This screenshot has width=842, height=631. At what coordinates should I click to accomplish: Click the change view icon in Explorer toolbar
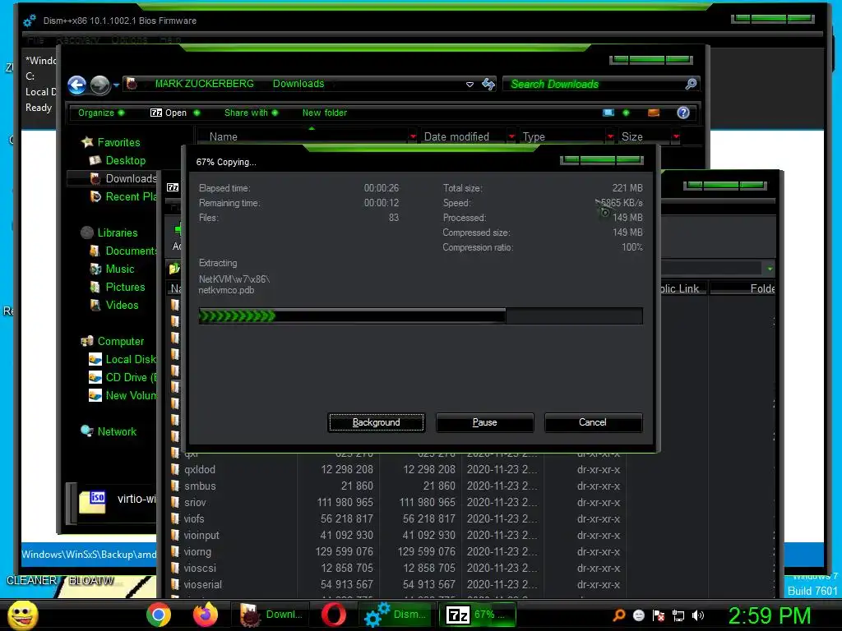(x=608, y=113)
